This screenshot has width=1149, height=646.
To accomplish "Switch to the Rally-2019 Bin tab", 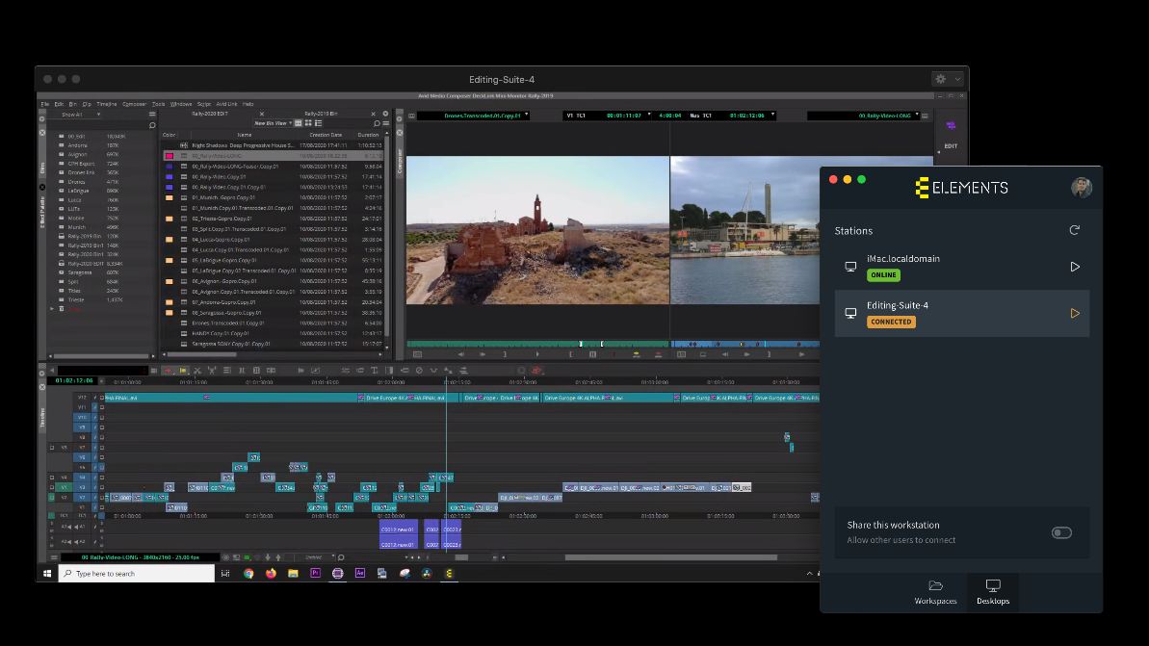I will click(323, 114).
